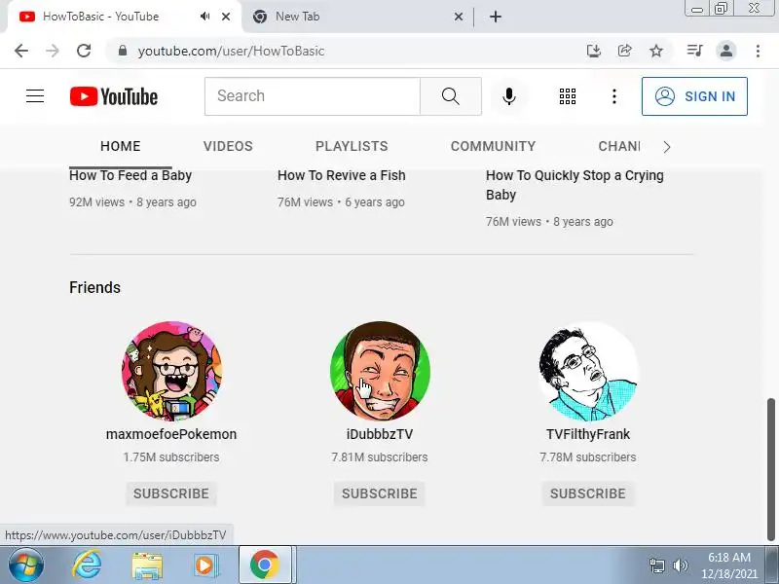Switch to the VIDEOS channel tab
This screenshot has width=779, height=584.
click(x=228, y=146)
